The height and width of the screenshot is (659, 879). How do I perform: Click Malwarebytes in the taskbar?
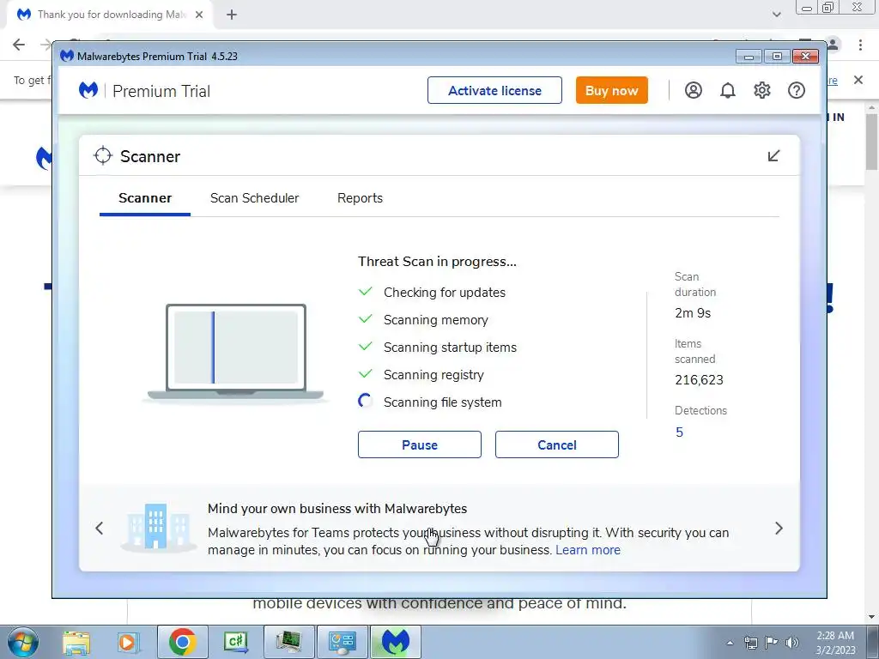pyautogui.click(x=395, y=642)
